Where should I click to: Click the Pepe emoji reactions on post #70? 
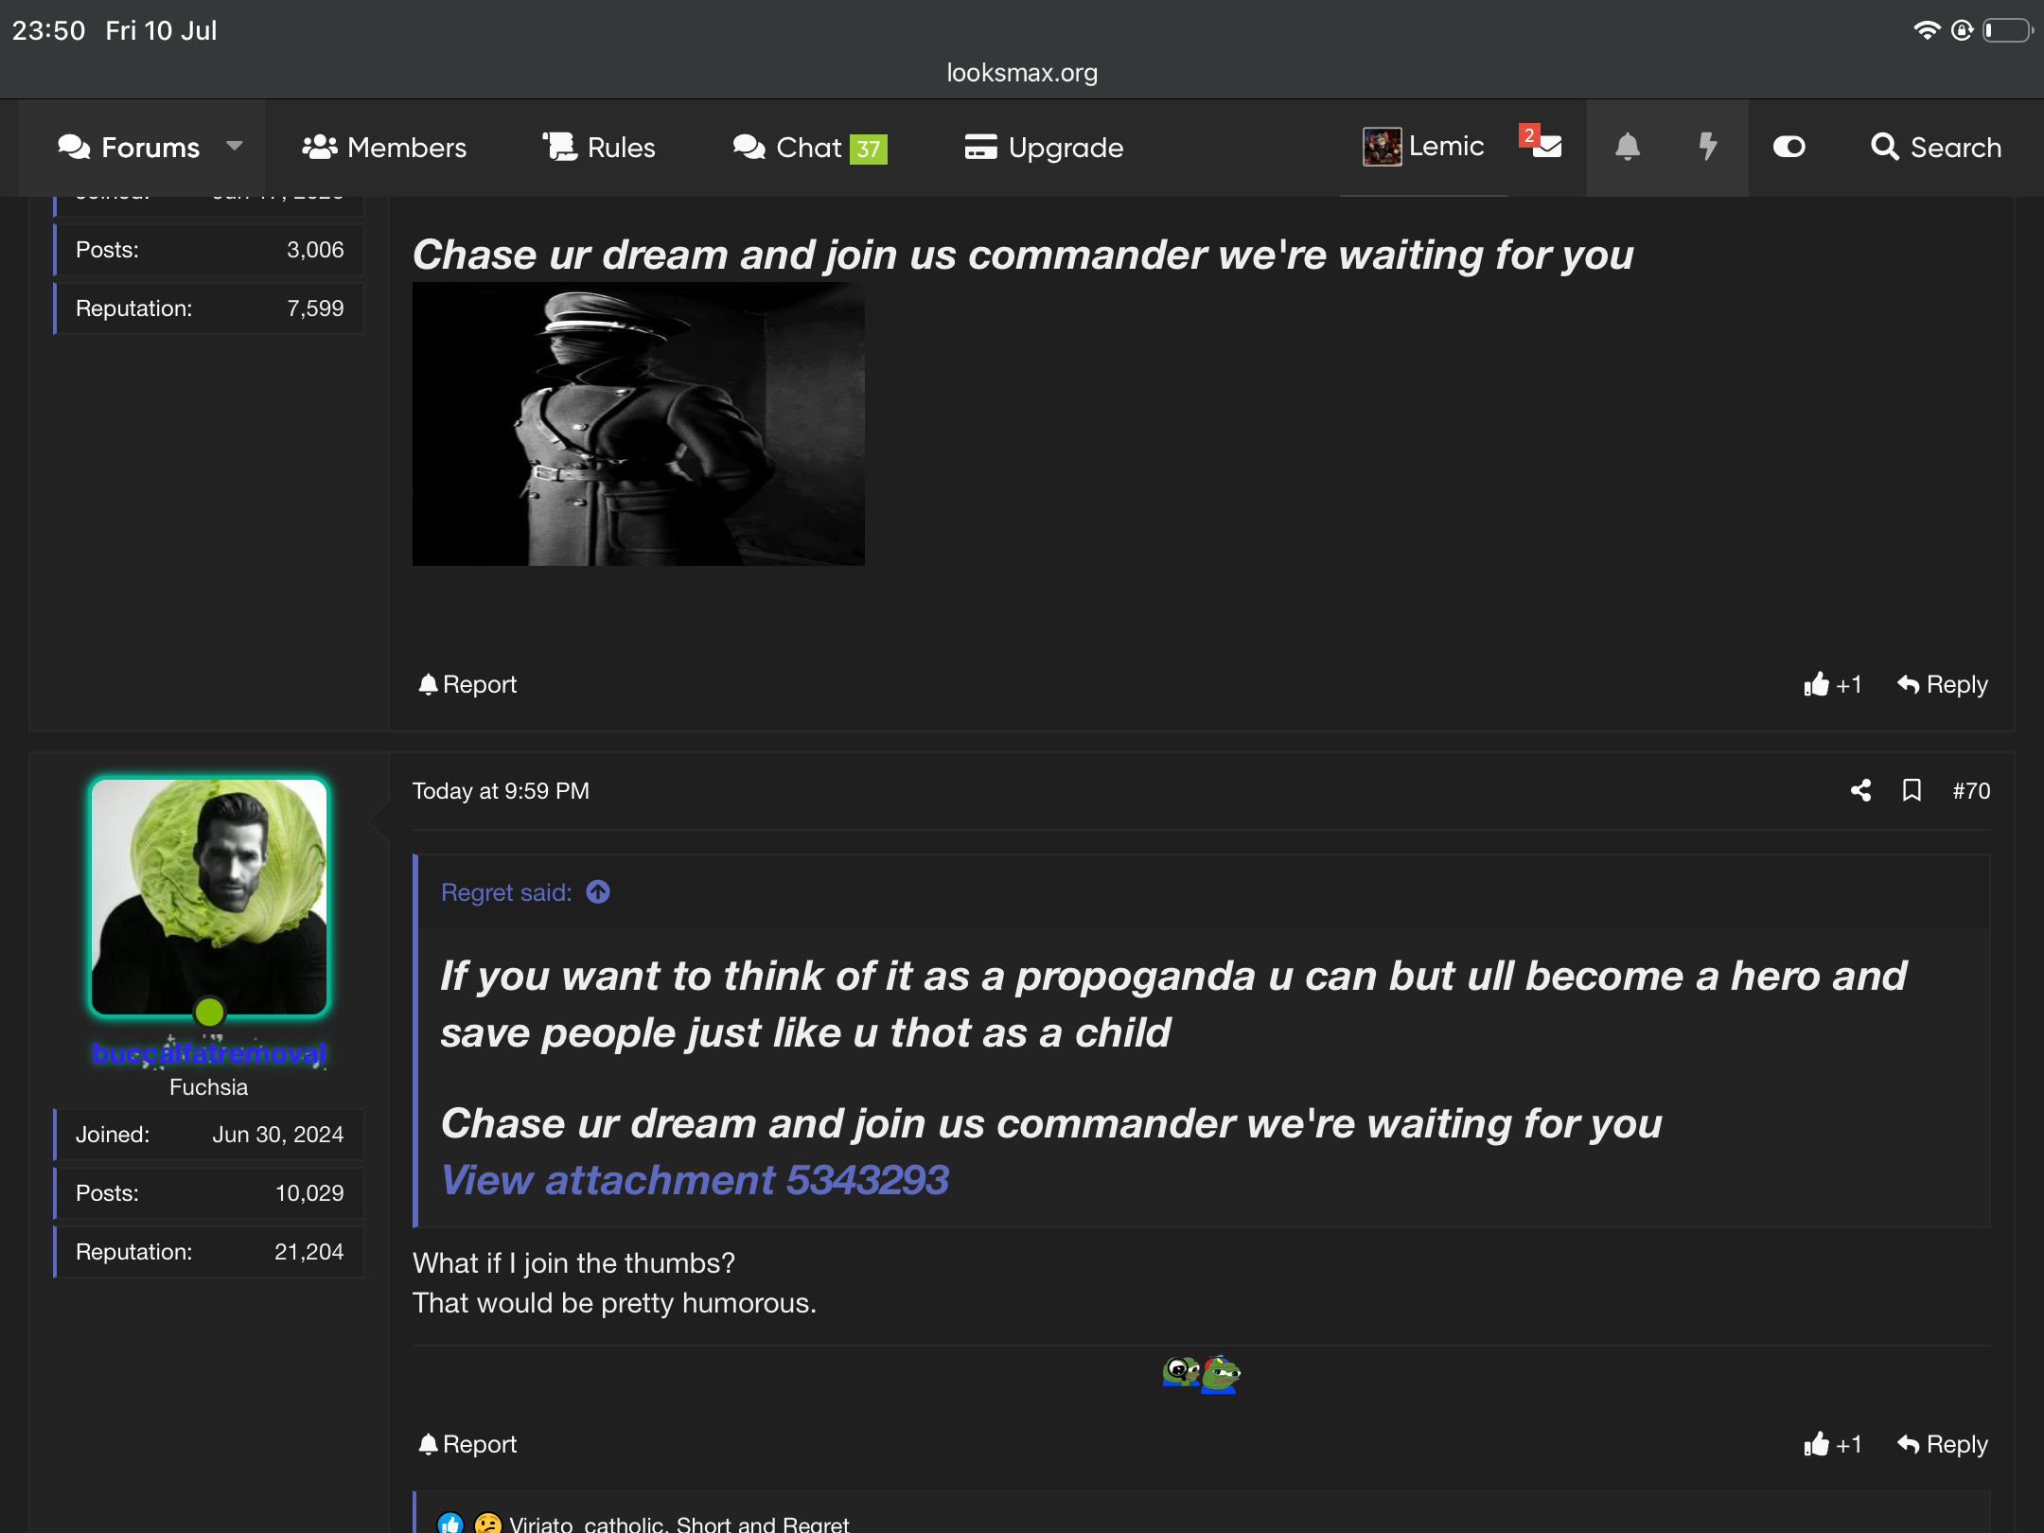(x=1201, y=1374)
